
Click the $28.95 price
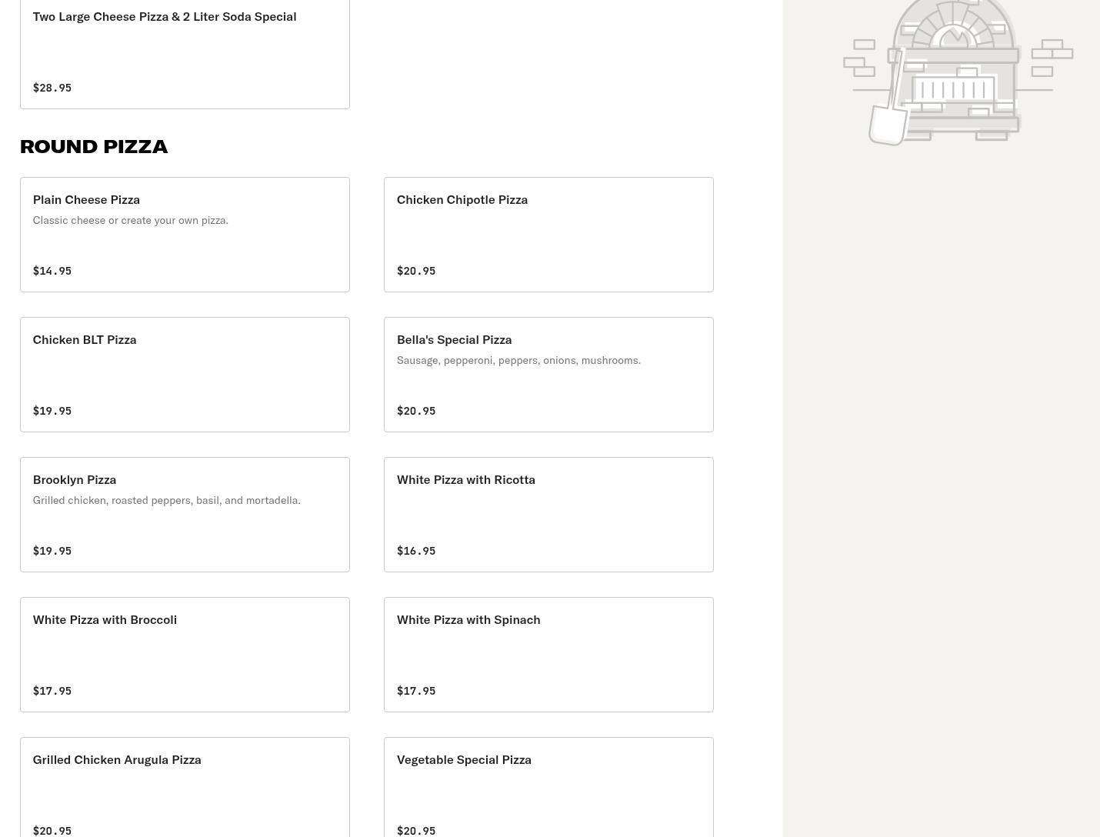click(x=52, y=88)
